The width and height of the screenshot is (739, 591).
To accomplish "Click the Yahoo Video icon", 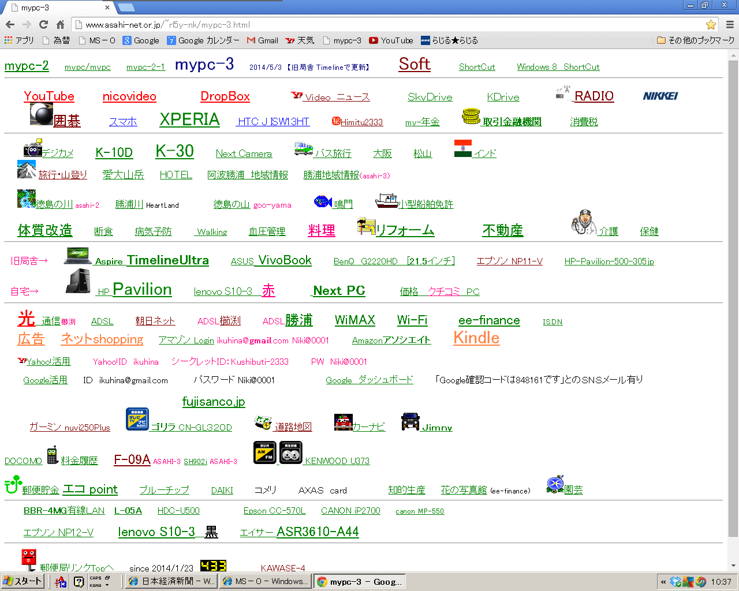I will click(297, 95).
